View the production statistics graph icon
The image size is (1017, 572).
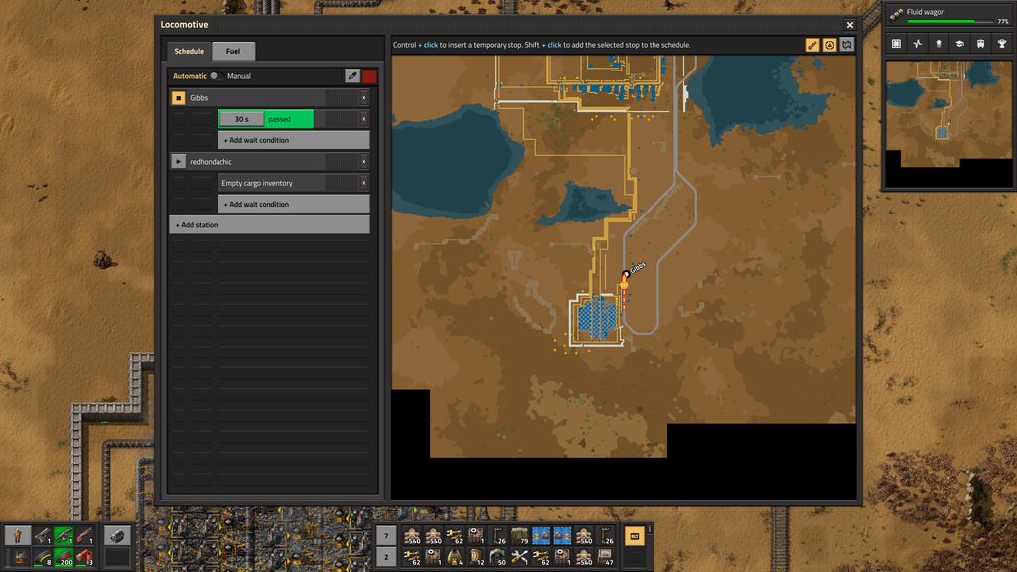pyautogui.click(x=917, y=44)
